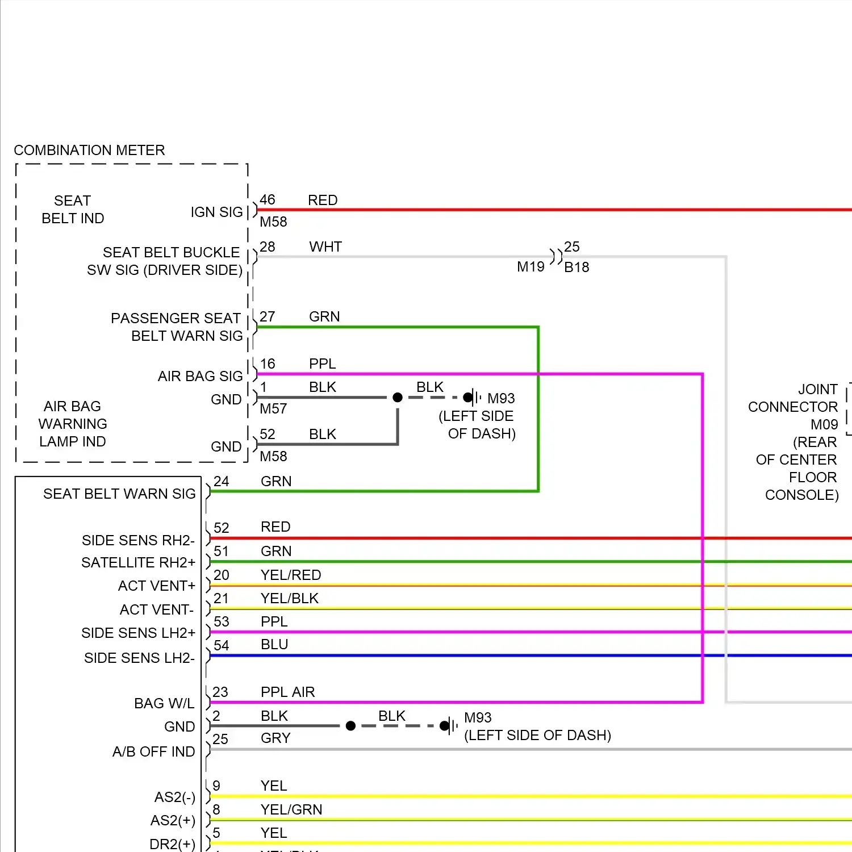This screenshot has height=852, width=852.
Task: Select pin number 27 on the GRN wire
Action: point(267,316)
